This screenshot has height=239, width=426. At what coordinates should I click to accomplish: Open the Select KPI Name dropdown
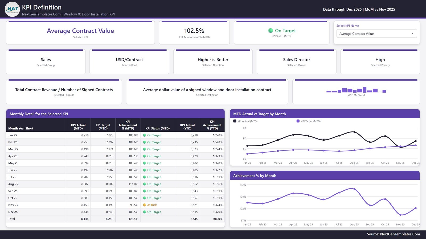376,34
